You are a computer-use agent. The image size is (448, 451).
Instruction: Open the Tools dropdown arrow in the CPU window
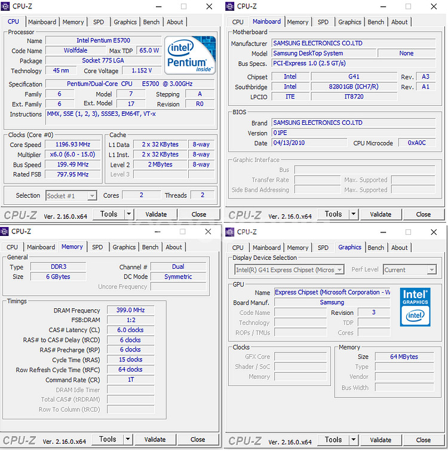[129, 214]
